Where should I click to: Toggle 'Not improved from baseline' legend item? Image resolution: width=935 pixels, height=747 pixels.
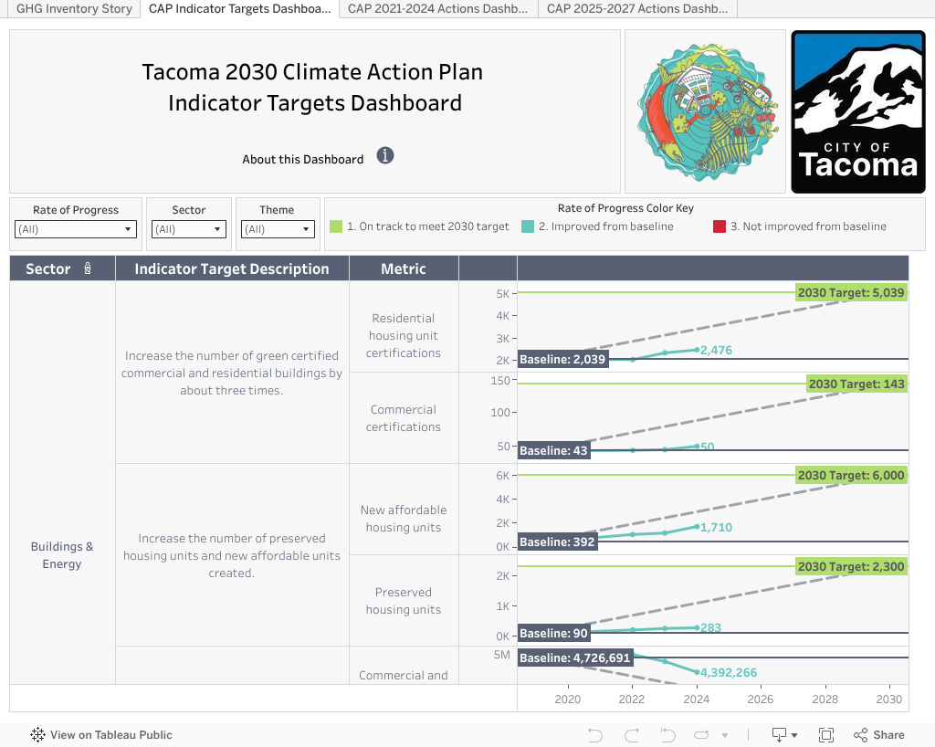click(800, 226)
